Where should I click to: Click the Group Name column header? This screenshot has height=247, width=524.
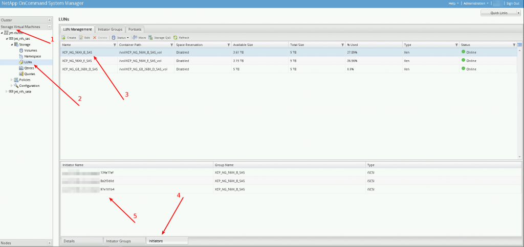289,165
